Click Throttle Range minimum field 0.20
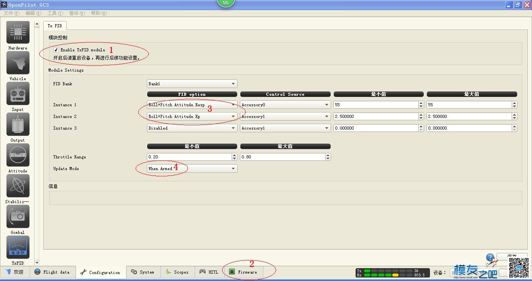Screen dimensions: 532x281 [189, 157]
